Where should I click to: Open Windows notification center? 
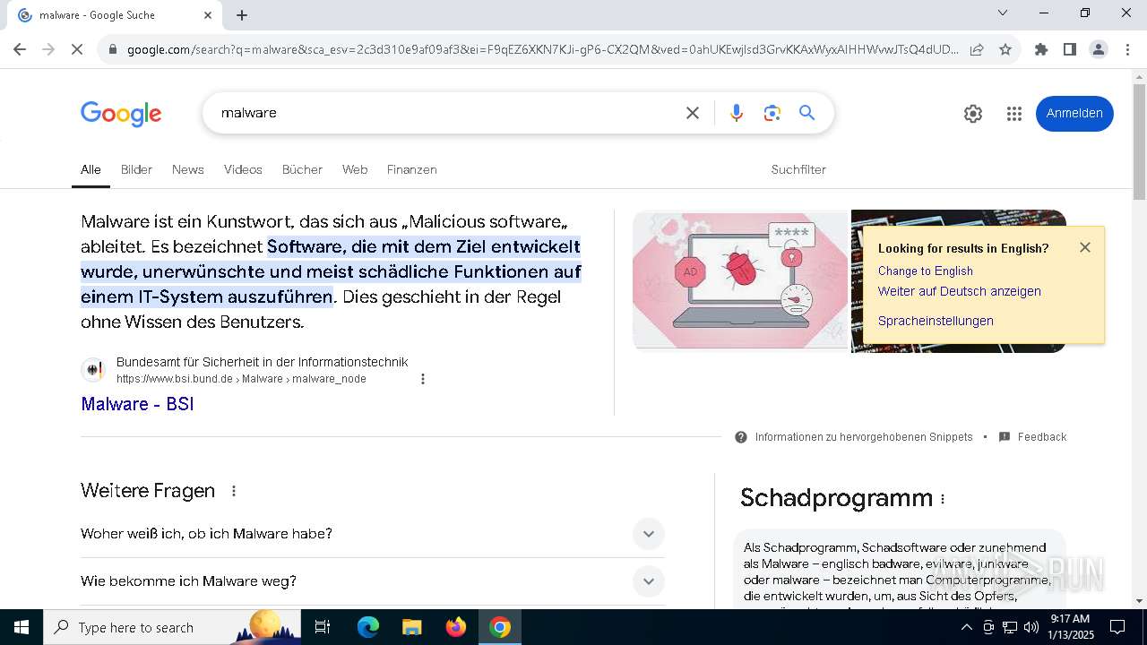click(1117, 627)
